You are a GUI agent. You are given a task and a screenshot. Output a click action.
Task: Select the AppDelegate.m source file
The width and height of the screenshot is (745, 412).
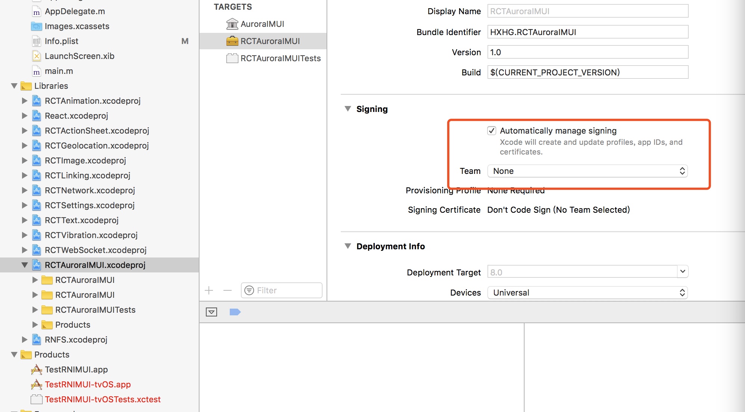tap(74, 11)
